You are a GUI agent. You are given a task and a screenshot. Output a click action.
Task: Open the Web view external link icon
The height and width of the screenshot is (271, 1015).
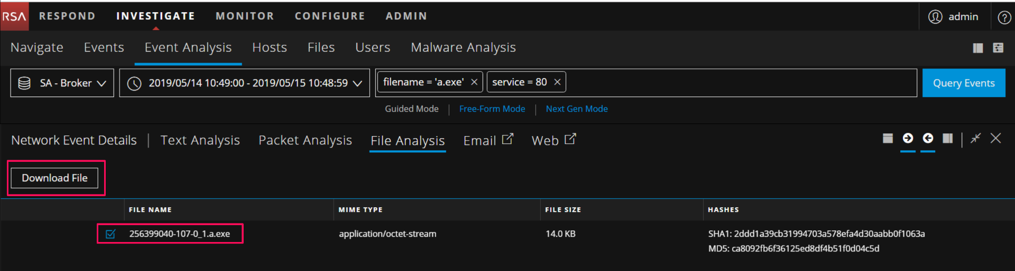coord(570,139)
